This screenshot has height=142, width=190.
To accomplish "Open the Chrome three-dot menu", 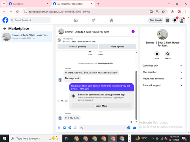I will [186, 12].
